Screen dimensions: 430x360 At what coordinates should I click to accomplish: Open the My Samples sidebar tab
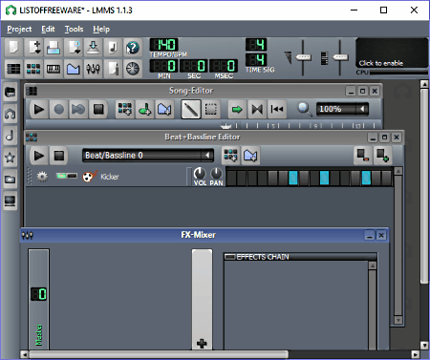(x=10, y=136)
